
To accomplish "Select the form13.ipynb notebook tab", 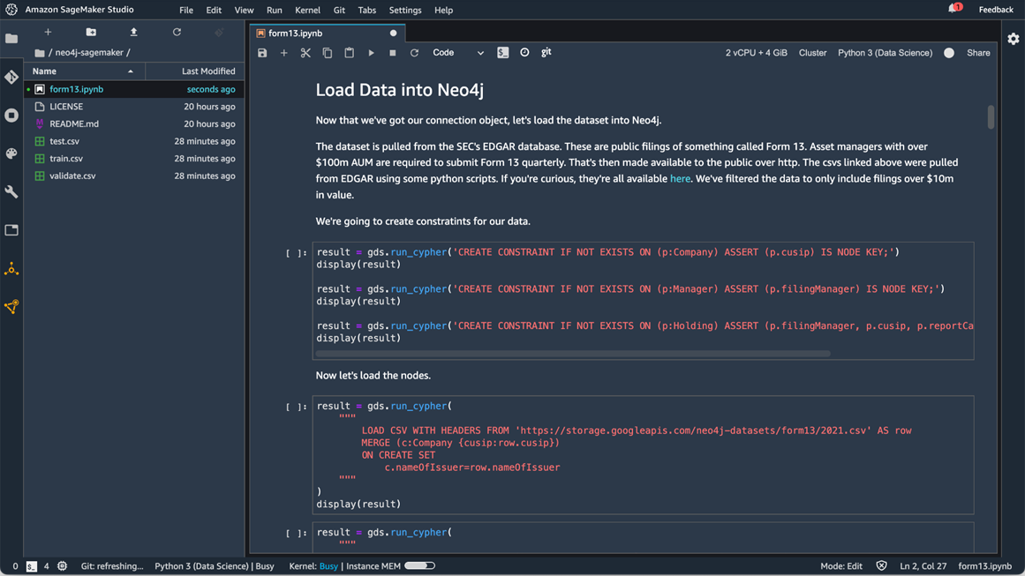I will pyautogui.click(x=296, y=34).
